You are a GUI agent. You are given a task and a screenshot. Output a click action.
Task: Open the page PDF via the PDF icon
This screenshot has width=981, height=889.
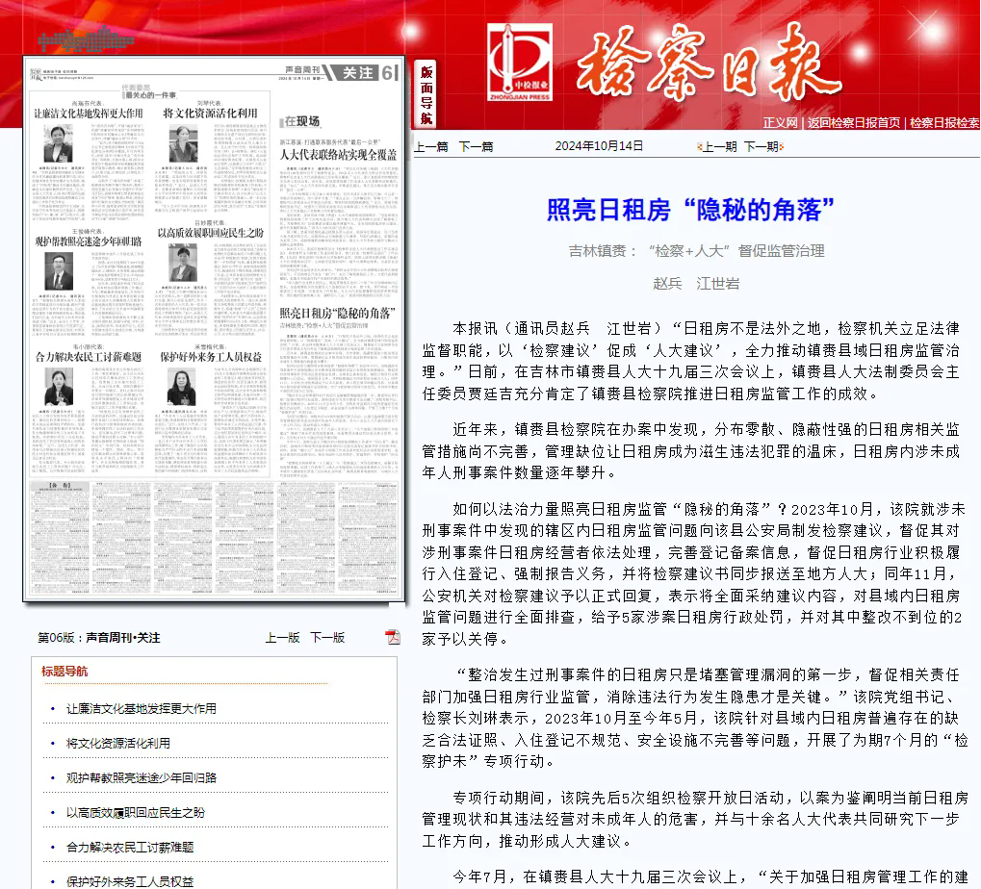[x=392, y=636]
